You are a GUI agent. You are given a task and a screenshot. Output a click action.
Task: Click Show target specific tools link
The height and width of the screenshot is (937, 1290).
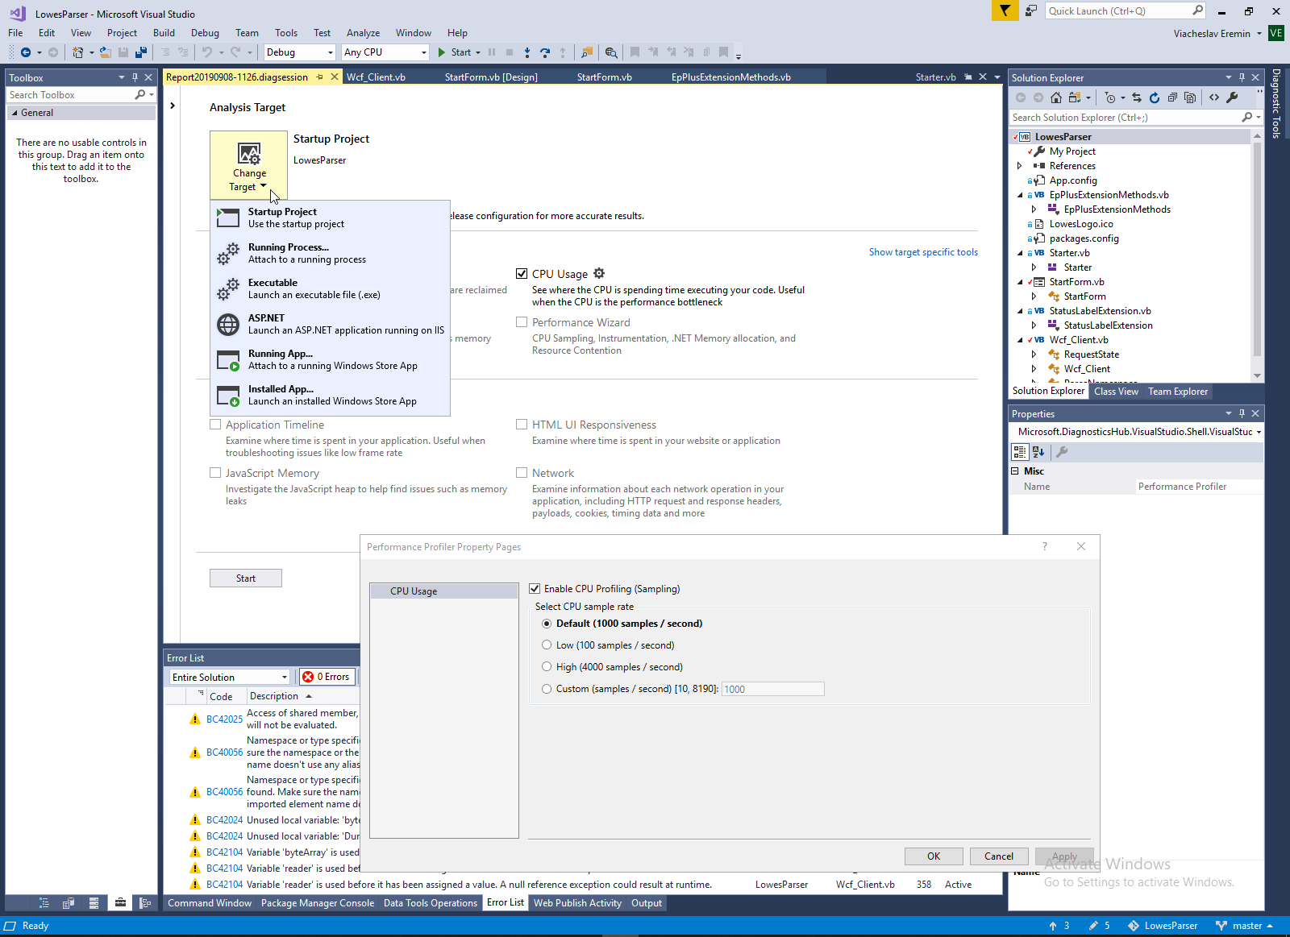point(923,252)
